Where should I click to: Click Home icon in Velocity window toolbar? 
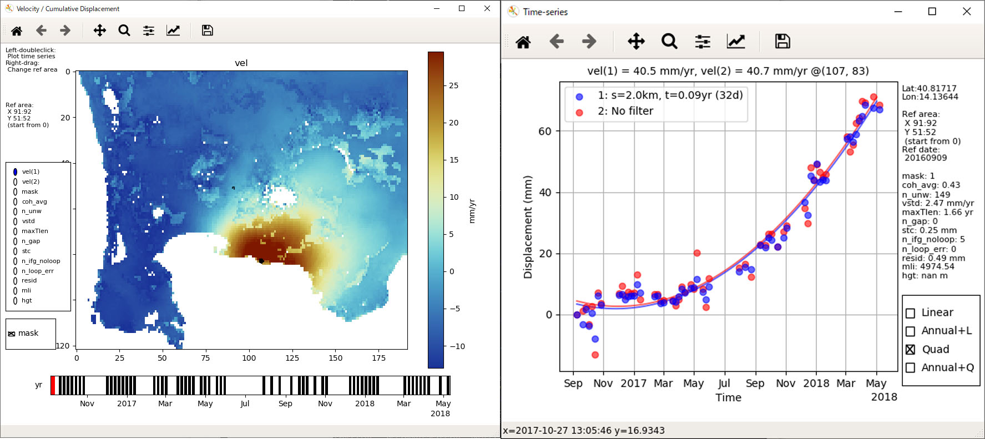click(x=17, y=31)
